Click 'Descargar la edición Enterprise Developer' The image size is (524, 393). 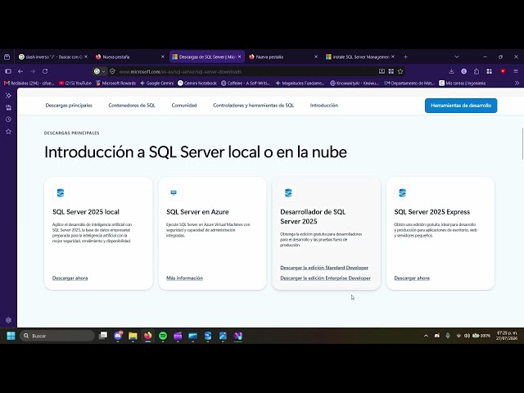click(325, 278)
